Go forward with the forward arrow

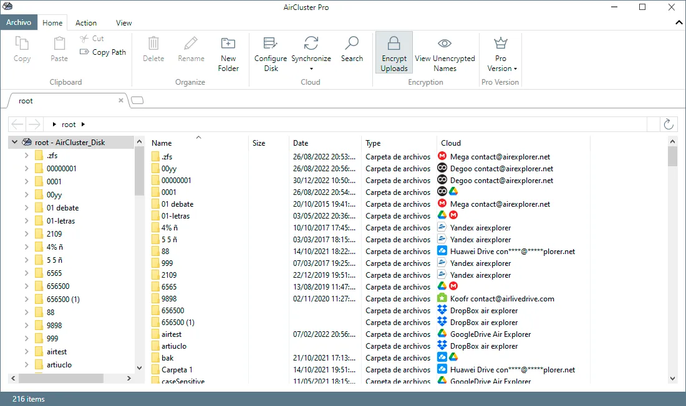tap(34, 125)
